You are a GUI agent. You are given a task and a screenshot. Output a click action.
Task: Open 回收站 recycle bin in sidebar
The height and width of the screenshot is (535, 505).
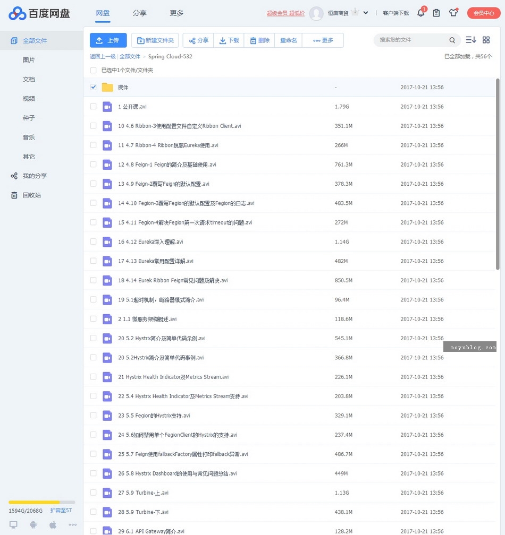[32, 195]
